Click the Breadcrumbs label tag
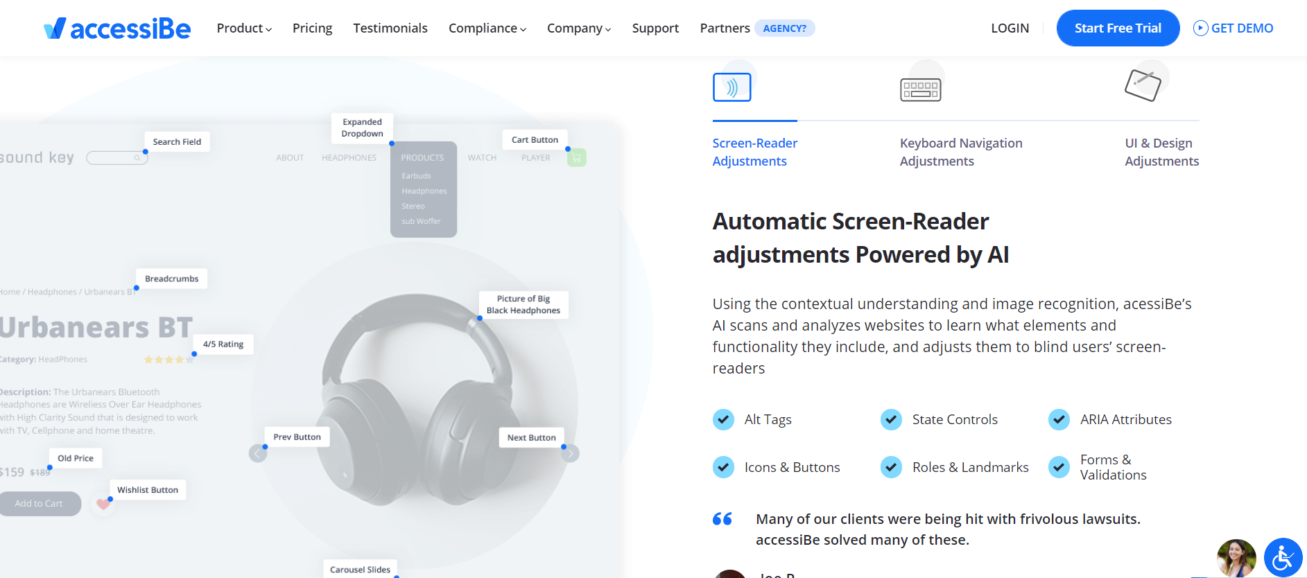The image size is (1307, 578). [x=171, y=279]
